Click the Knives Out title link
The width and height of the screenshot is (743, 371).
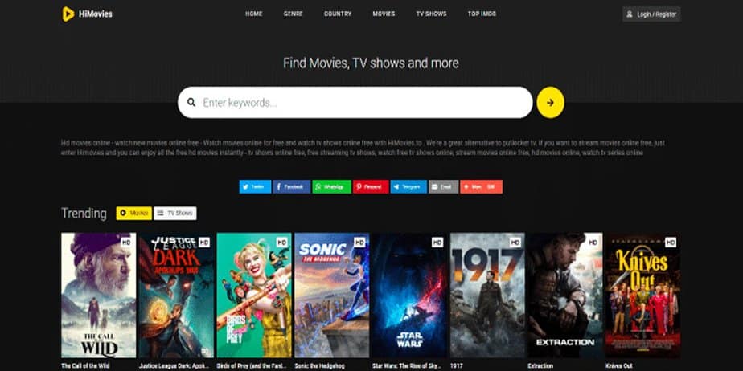[619, 366]
